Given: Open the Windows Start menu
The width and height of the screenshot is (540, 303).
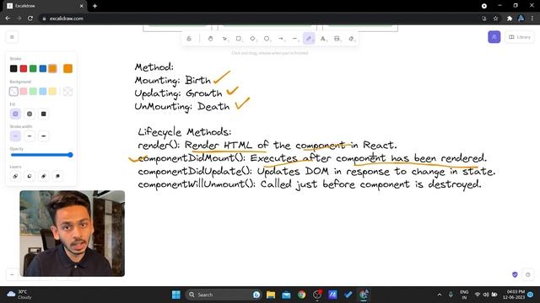Looking at the screenshot, I should [176, 295].
